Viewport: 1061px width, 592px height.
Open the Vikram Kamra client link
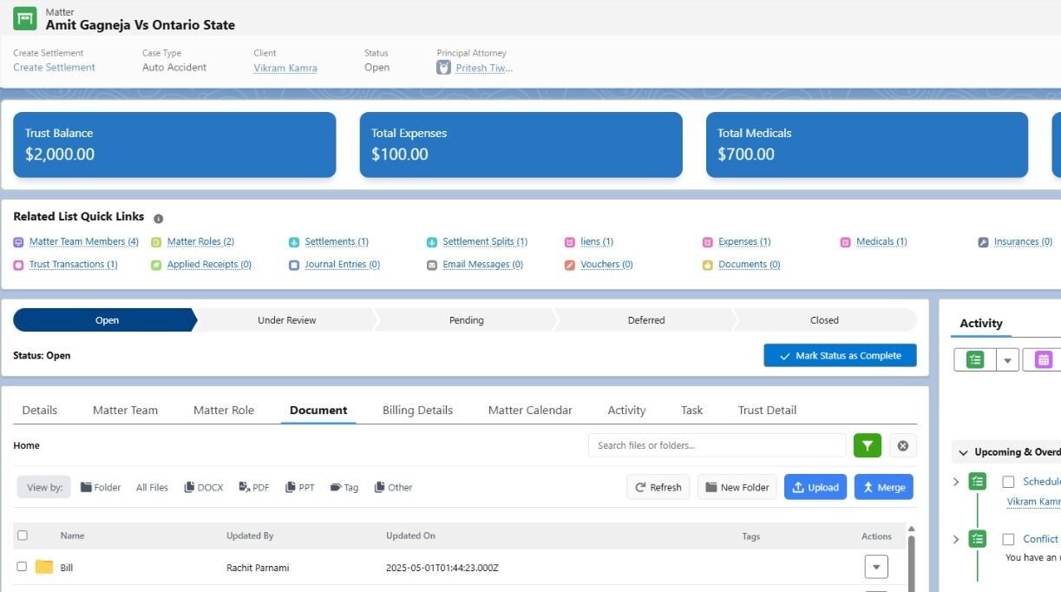pyautogui.click(x=285, y=68)
